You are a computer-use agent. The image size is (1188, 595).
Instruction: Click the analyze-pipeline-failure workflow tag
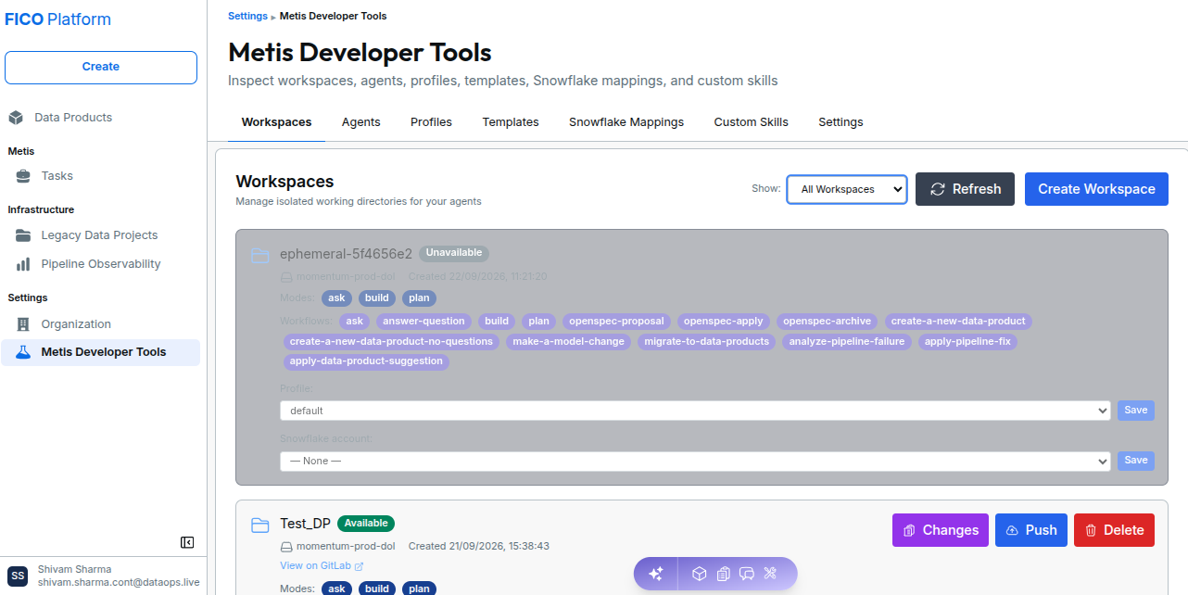pyautogui.click(x=847, y=342)
